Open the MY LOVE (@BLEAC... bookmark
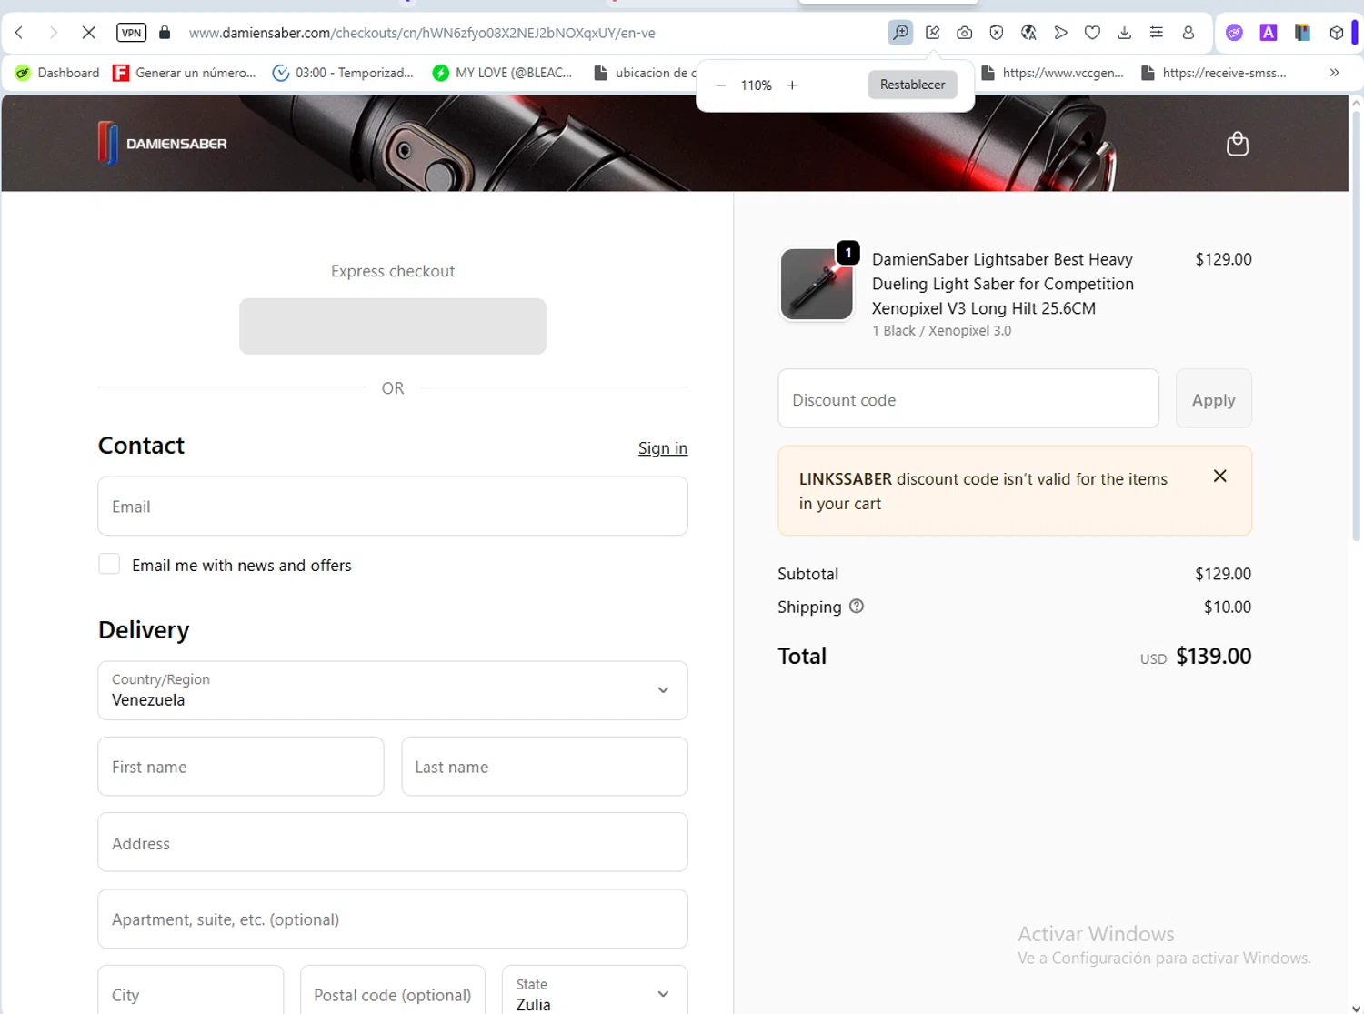The image size is (1364, 1014). pyautogui.click(x=503, y=73)
